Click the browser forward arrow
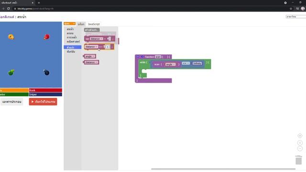 (3, 9)
